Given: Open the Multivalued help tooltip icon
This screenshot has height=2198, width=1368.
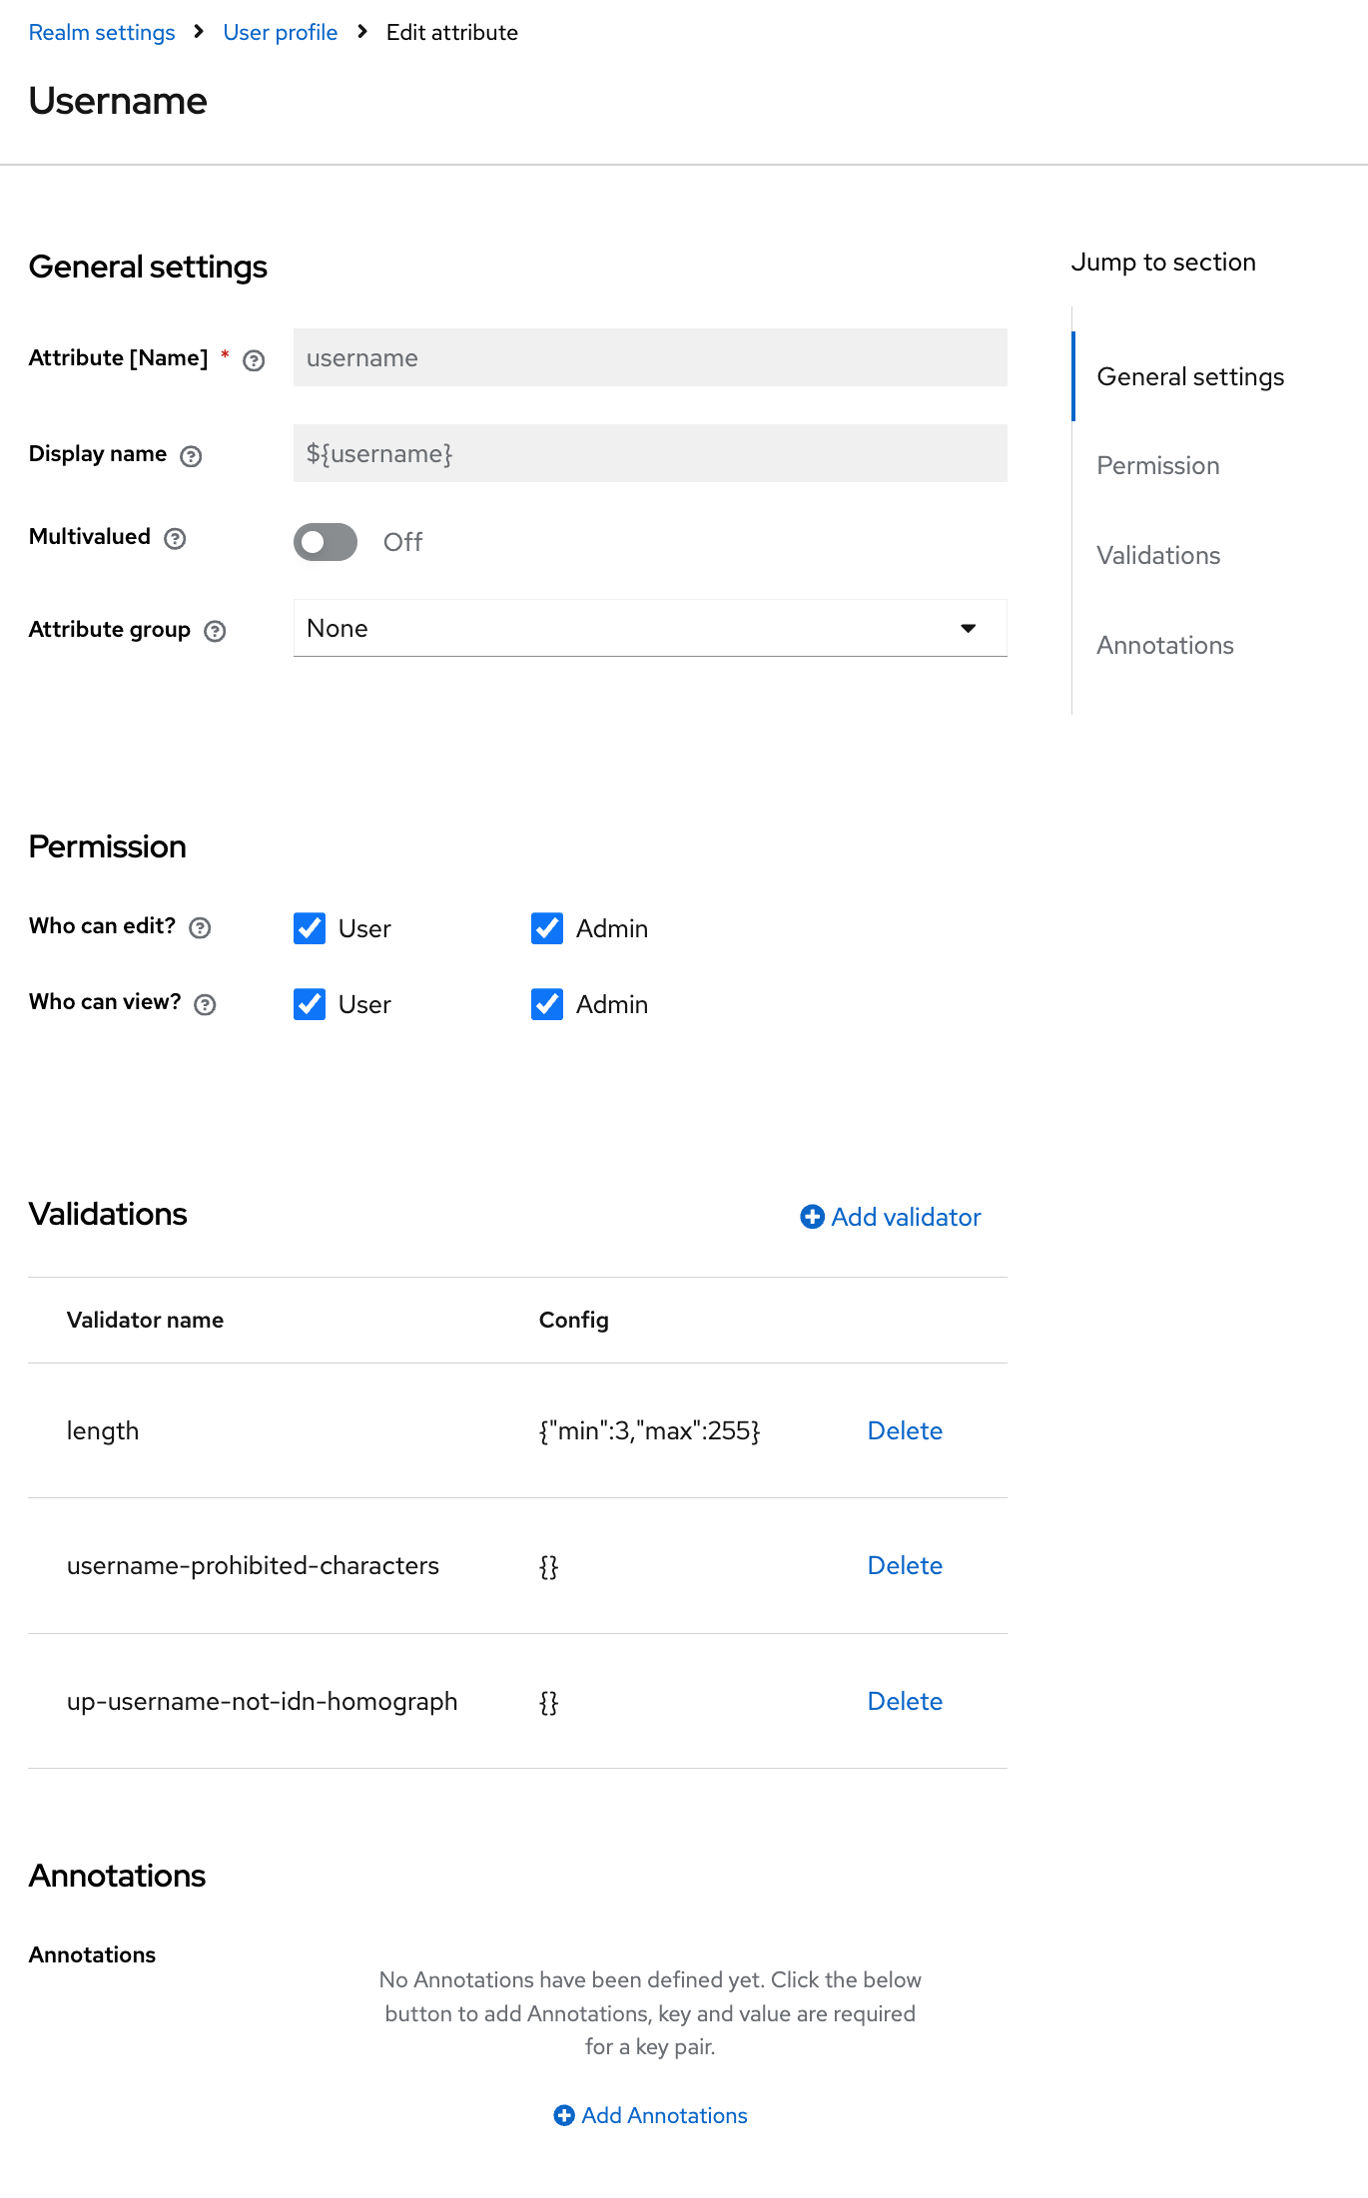Looking at the screenshot, I should click(175, 539).
